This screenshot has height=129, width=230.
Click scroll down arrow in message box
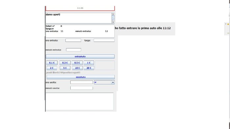pos(113,22)
